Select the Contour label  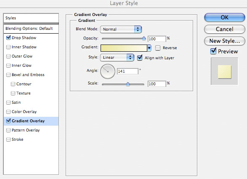point(24,84)
